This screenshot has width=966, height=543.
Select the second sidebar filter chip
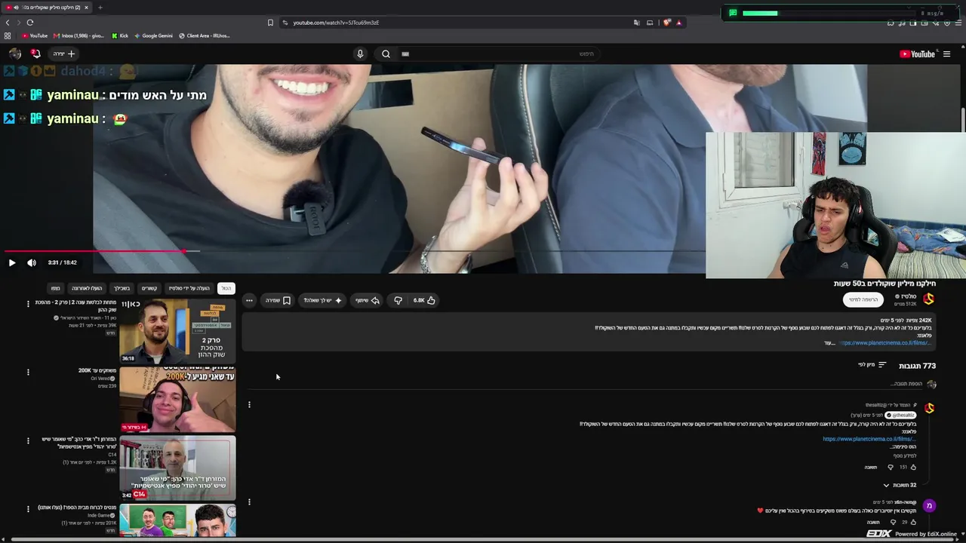point(189,288)
